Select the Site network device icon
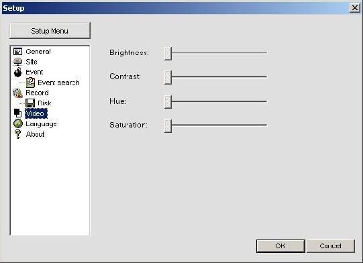The height and width of the screenshot is (263, 363). [17, 62]
